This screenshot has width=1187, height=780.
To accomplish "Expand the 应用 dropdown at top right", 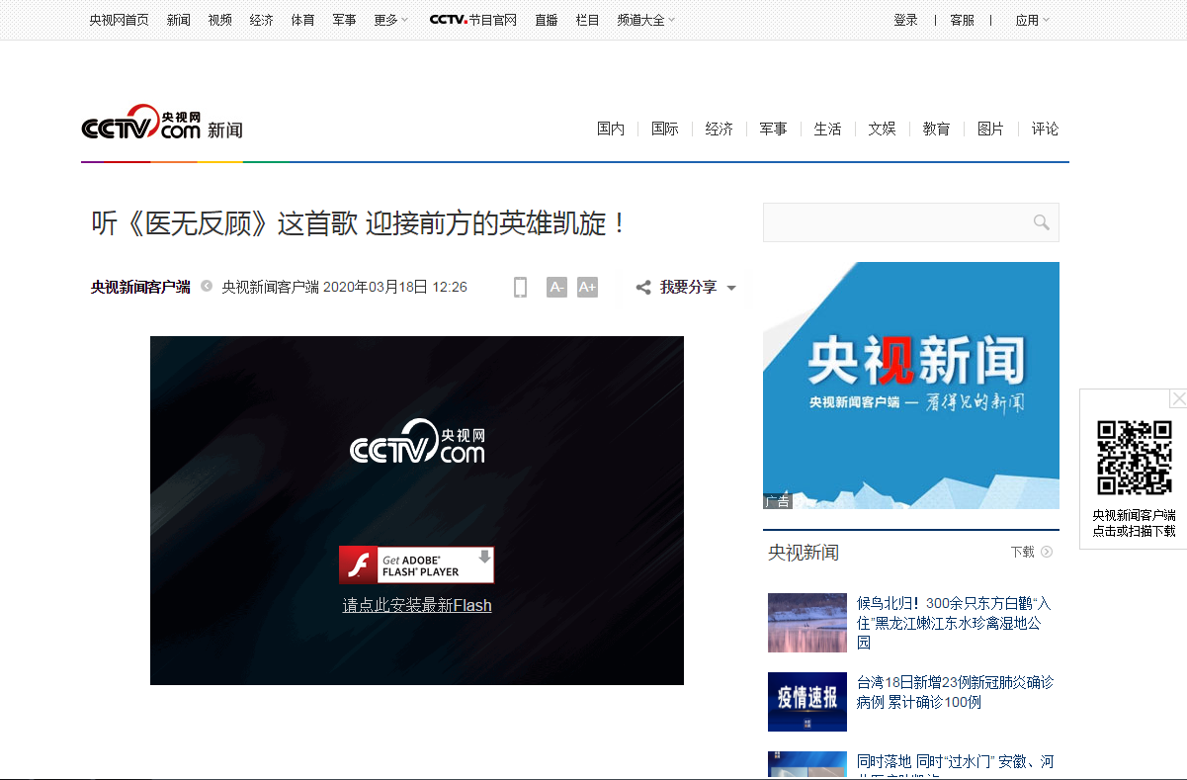I will pyautogui.click(x=1032, y=19).
